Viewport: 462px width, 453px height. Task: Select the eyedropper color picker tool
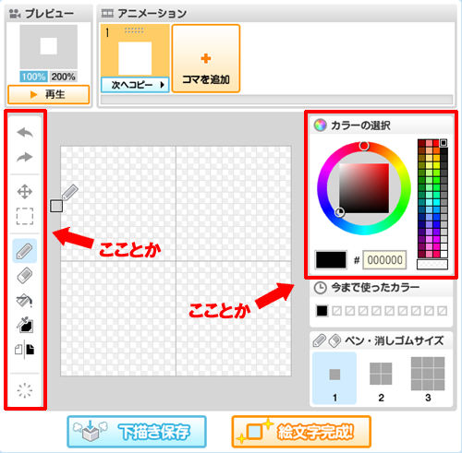pos(25,325)
